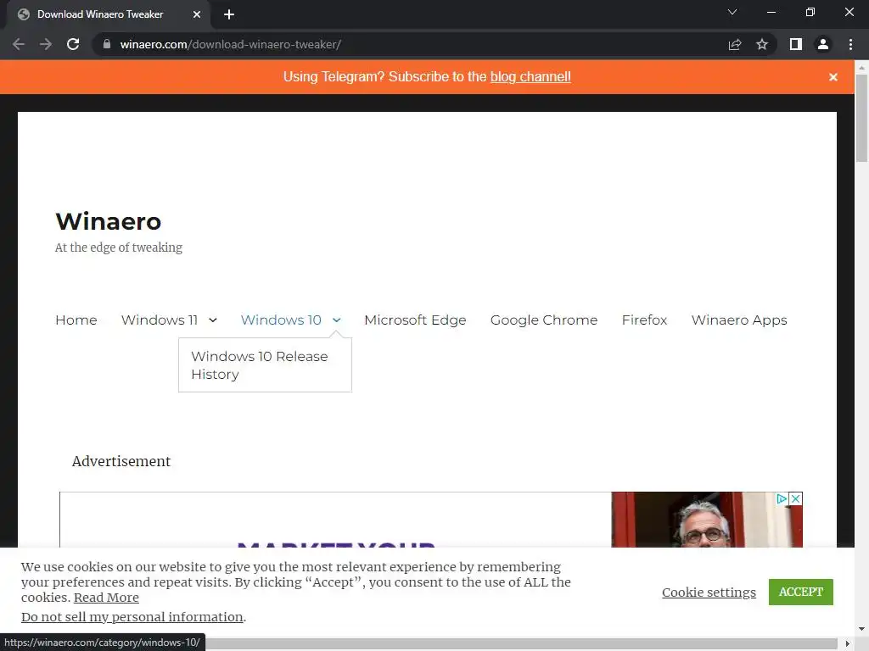Click the Winaero site title
The image size is (869, 651).
[109, 221]
